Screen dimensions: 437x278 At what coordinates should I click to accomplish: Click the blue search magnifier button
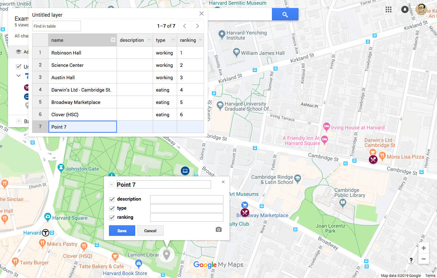tap(285, 14)
